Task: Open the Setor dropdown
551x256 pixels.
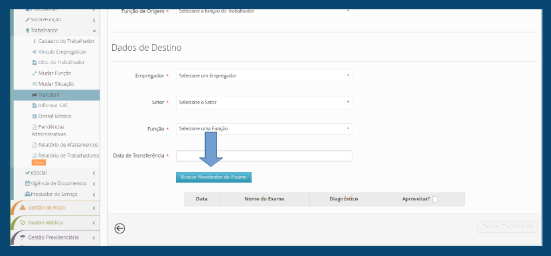Action: (x=264, y=103)
